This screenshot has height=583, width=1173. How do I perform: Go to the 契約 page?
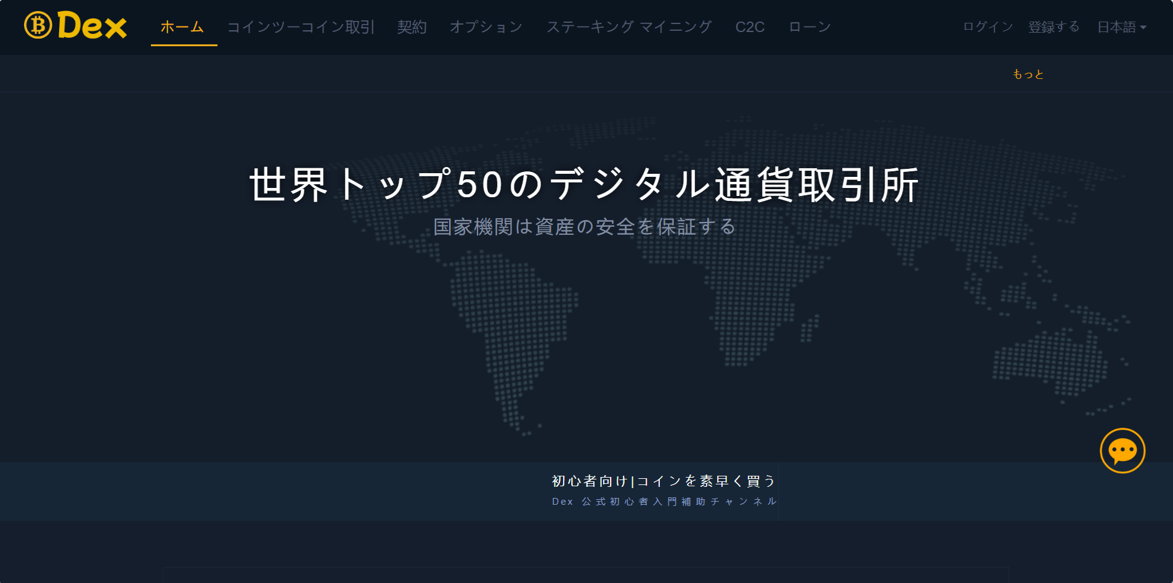click(x=412, y=27)
